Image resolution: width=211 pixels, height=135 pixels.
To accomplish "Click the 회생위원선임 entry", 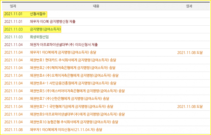I will point(39,37).
